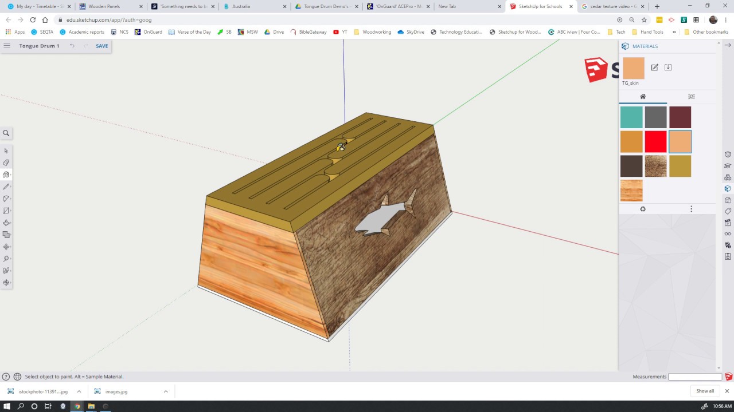
Task: Open the bottom sidebar panel icon
Action: pos(728,256)
